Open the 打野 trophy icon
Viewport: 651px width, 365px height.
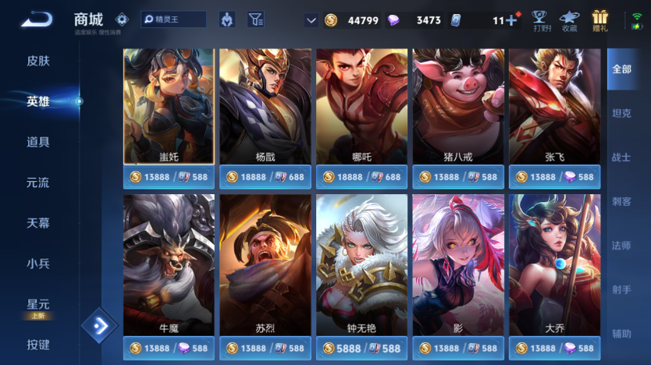point(542,21)
